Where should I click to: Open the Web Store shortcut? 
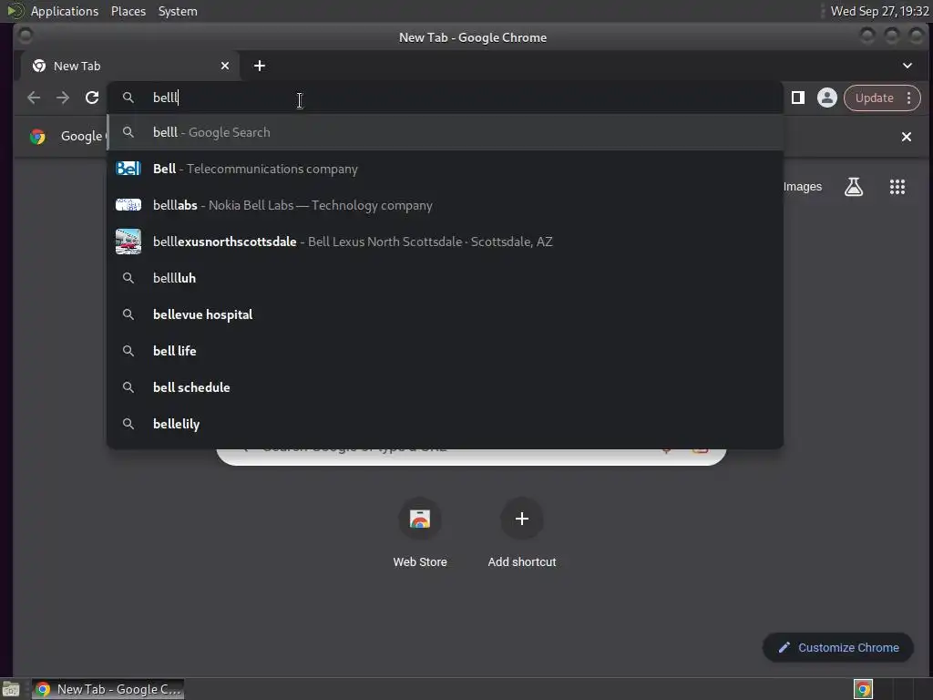point(419,532)
